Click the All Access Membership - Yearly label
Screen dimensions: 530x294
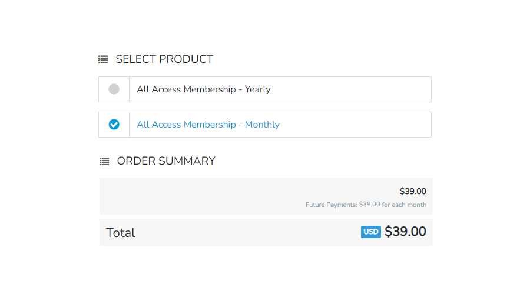[x=204, y=89]
